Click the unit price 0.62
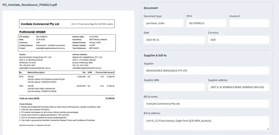The width and height of the screenshot is (279, 135). [102, 86]
